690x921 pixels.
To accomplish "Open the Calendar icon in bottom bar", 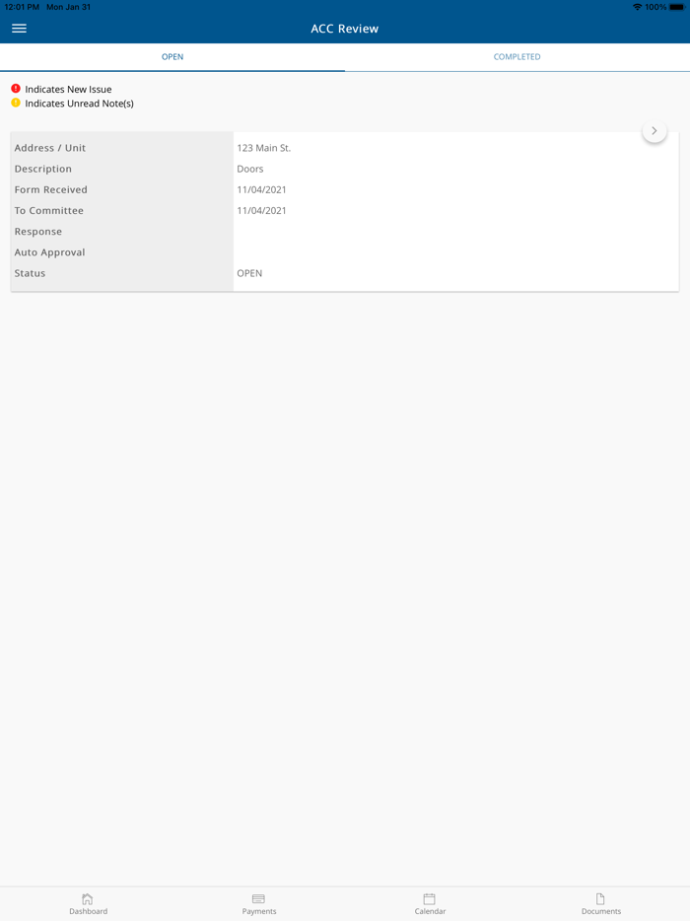I will pos(429,898).
